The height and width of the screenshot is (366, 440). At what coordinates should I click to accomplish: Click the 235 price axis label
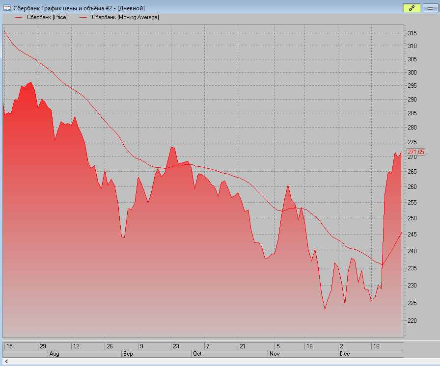click(412, 268)
